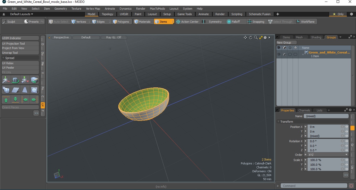Viewport: 356px width, 190px height.
Task: Align UVs left with green arrow
Action: (x=25, y=100)
